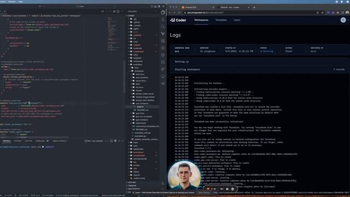Image resolution: width=350 pixels, height=197 pixels.
Task: Open the Explorer icon in VS Code activity bar
Action: [x=163, y=13]
